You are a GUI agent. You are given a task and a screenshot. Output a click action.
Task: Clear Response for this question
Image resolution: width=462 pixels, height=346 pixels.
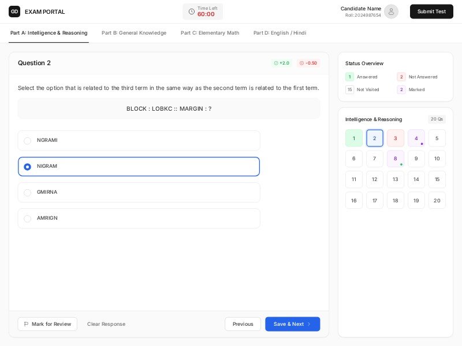pyautogui.click(x=106, y=324)
